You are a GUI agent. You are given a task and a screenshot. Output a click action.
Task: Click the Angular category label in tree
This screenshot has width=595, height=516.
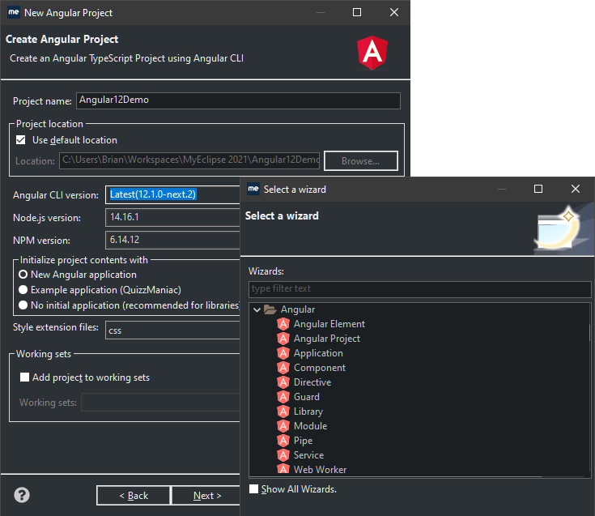[298, 309]
